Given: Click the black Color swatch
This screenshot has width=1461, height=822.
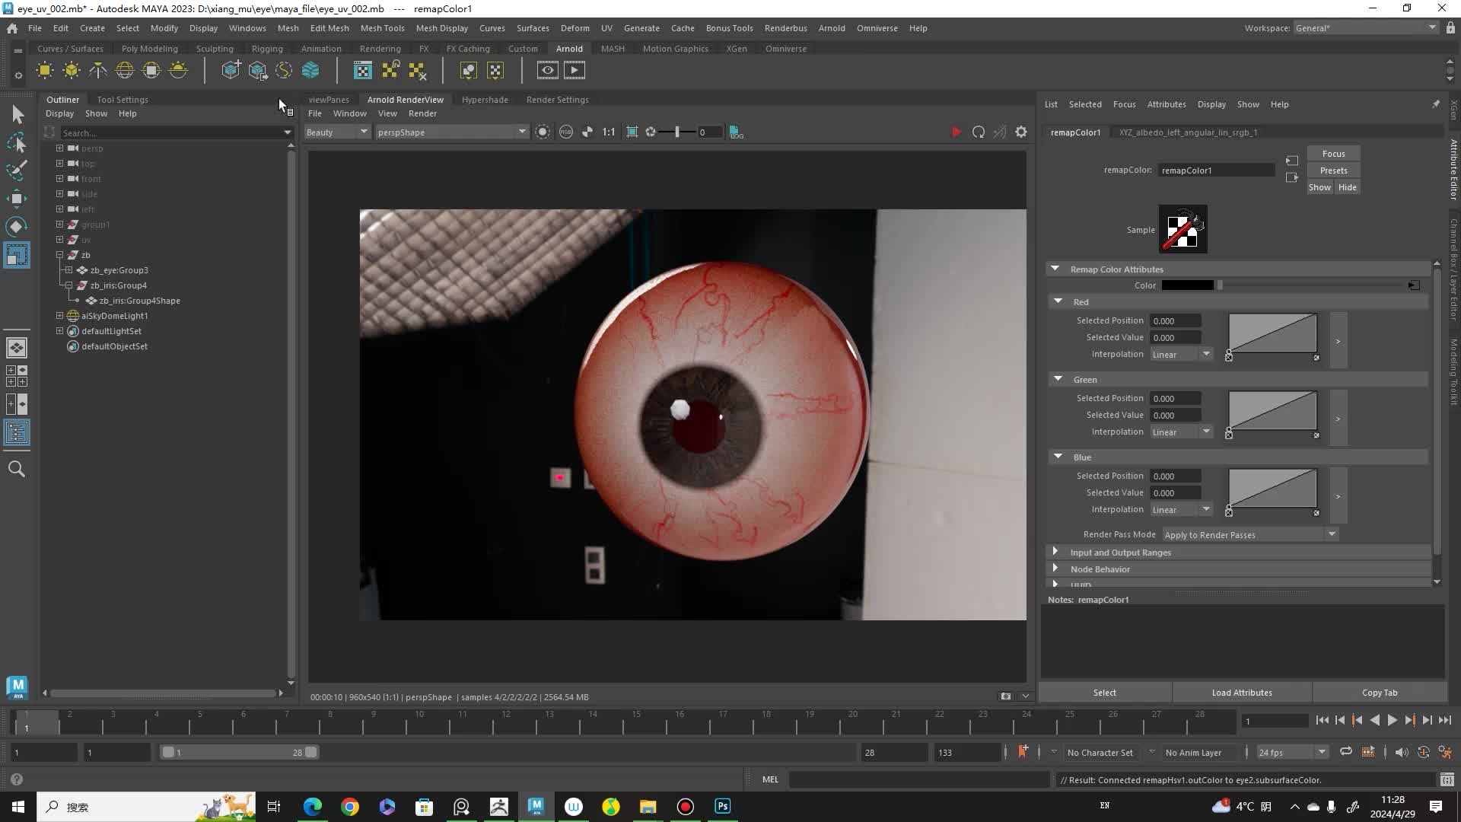Looking at the screenshot, I should [x=1187, y=285].
